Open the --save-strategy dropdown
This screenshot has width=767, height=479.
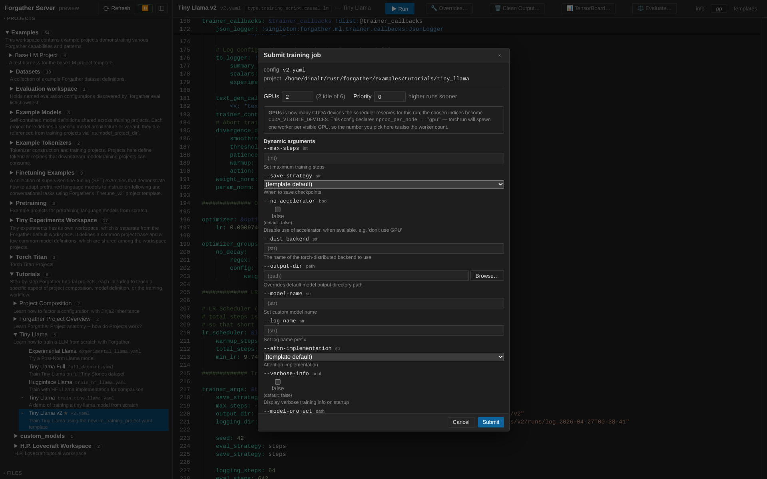384,184
